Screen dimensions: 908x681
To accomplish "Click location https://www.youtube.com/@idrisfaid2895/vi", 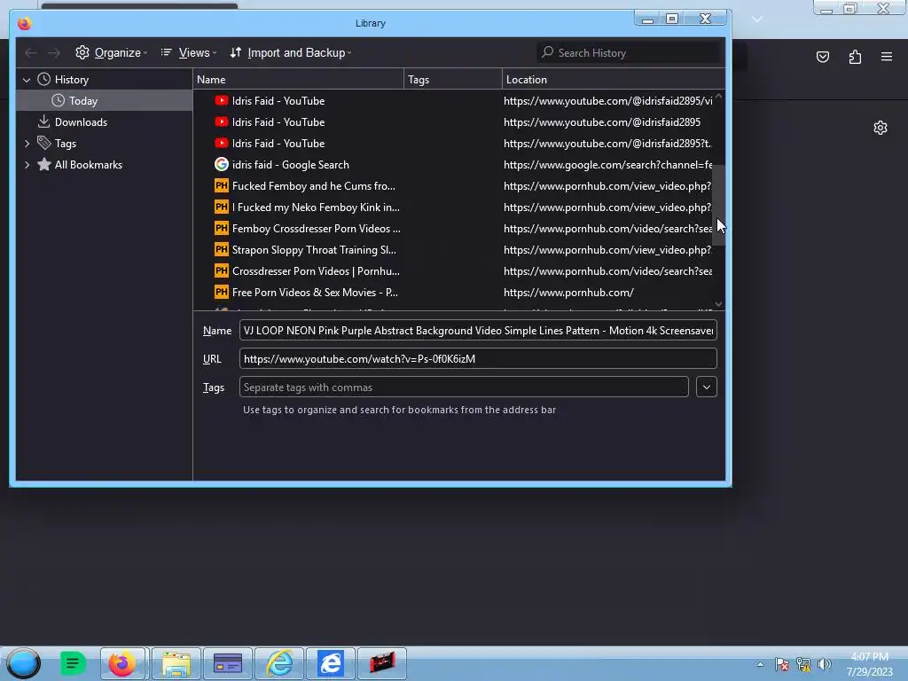I will click(x=607, y=101).
